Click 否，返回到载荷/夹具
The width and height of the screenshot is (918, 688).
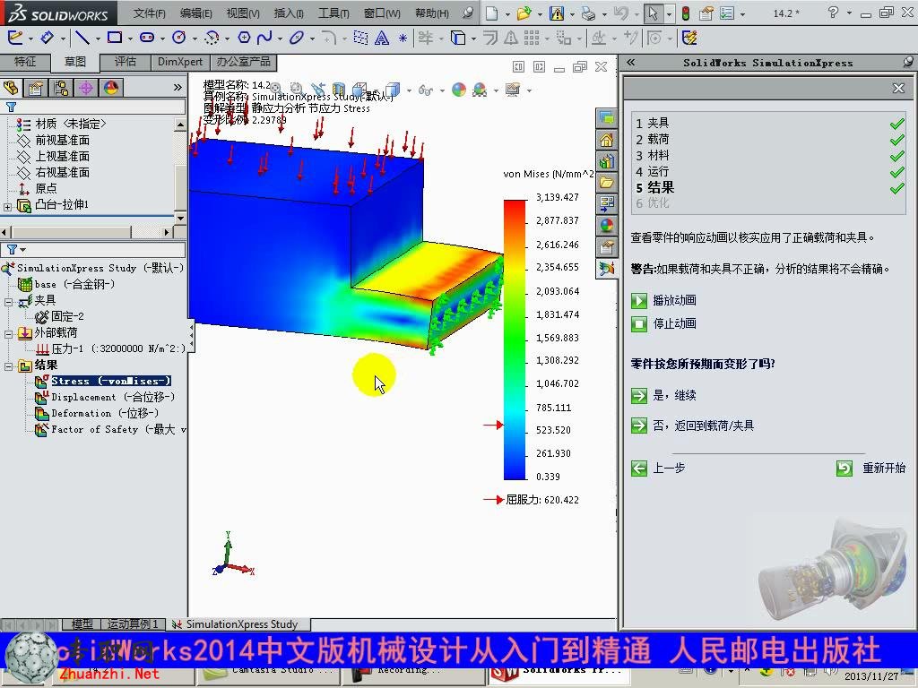tap(692, 426)
